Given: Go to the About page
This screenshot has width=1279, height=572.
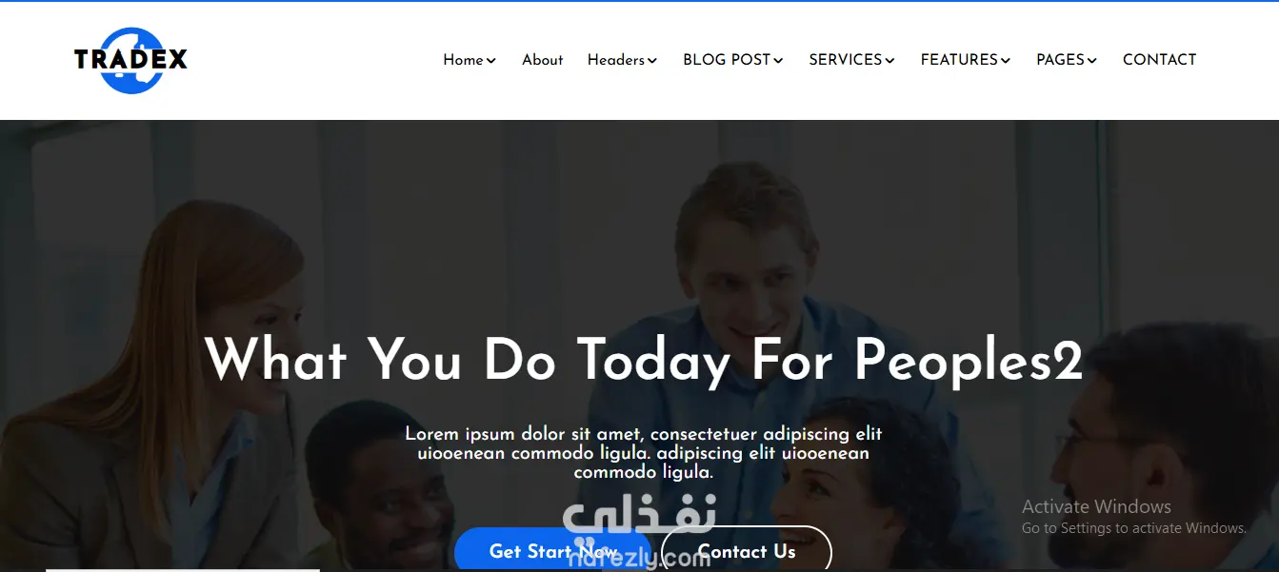Looking at the screenshot, I should 542,60.
